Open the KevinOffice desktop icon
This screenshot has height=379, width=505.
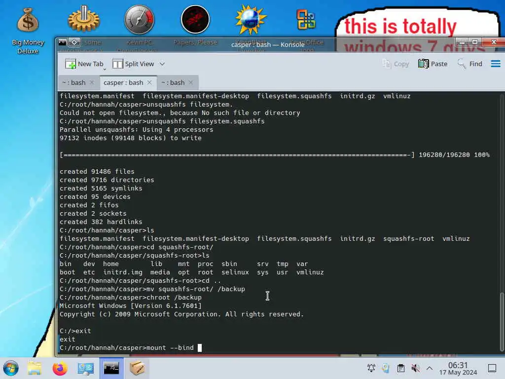pyautogui.click(x=306, y=19)
